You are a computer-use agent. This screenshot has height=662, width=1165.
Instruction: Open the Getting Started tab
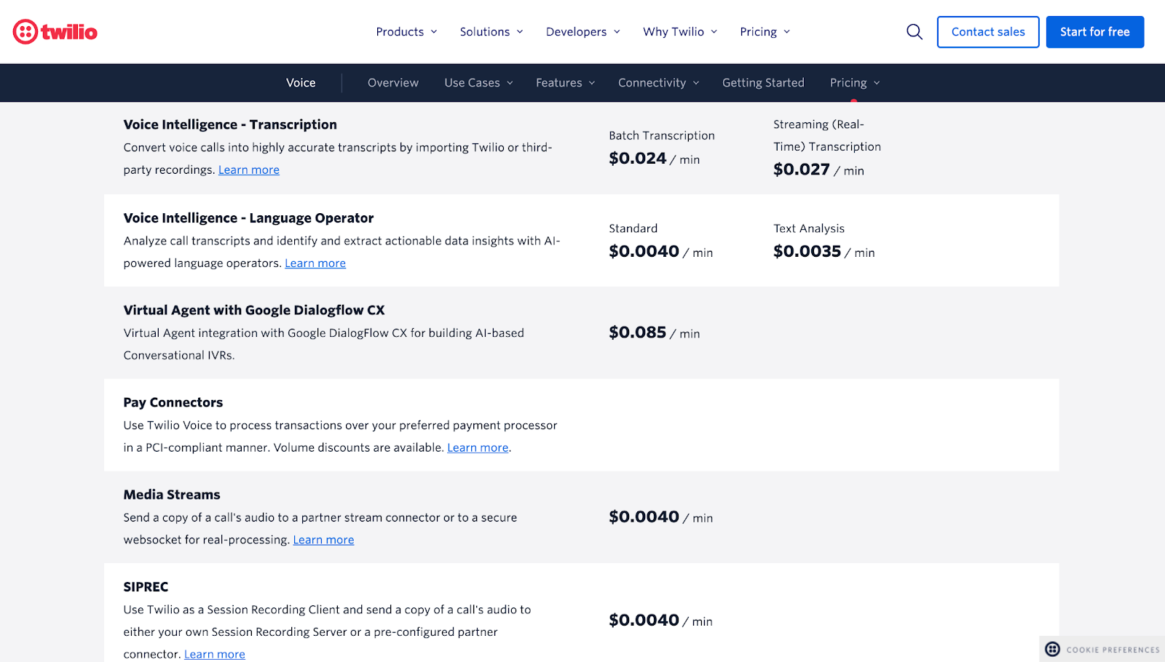(x=763, y=83)
